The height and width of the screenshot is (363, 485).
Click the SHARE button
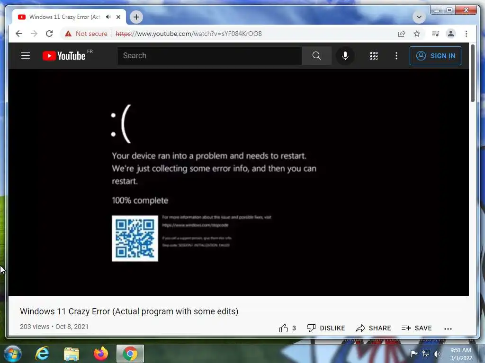[x=373, y=328]
